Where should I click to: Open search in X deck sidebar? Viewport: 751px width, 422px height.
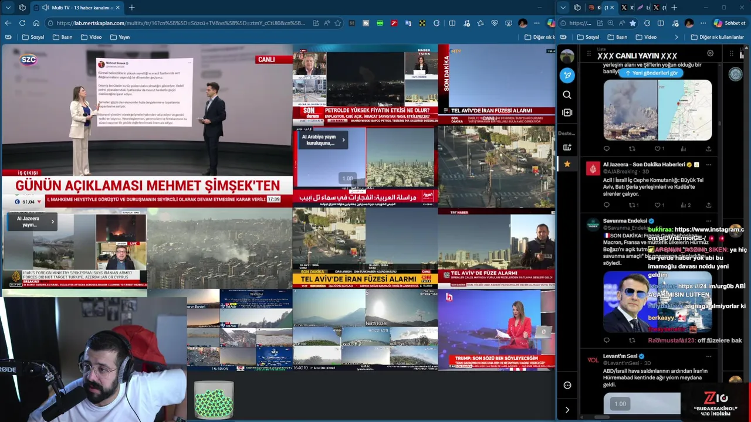click(x=567, y=94)
